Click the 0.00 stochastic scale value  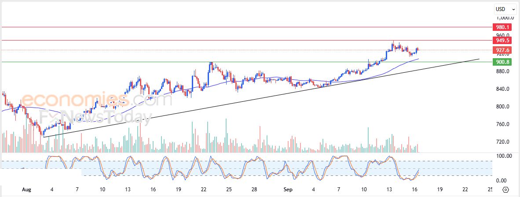[502, 181]
